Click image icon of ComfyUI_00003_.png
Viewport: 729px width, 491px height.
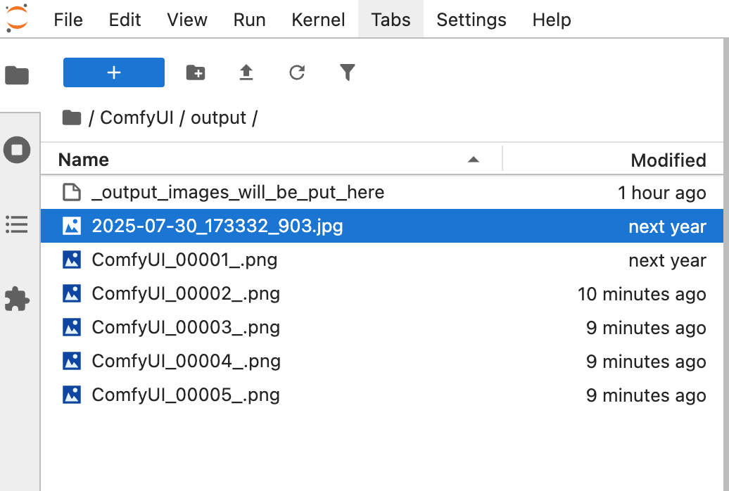[x=72, y=327]
